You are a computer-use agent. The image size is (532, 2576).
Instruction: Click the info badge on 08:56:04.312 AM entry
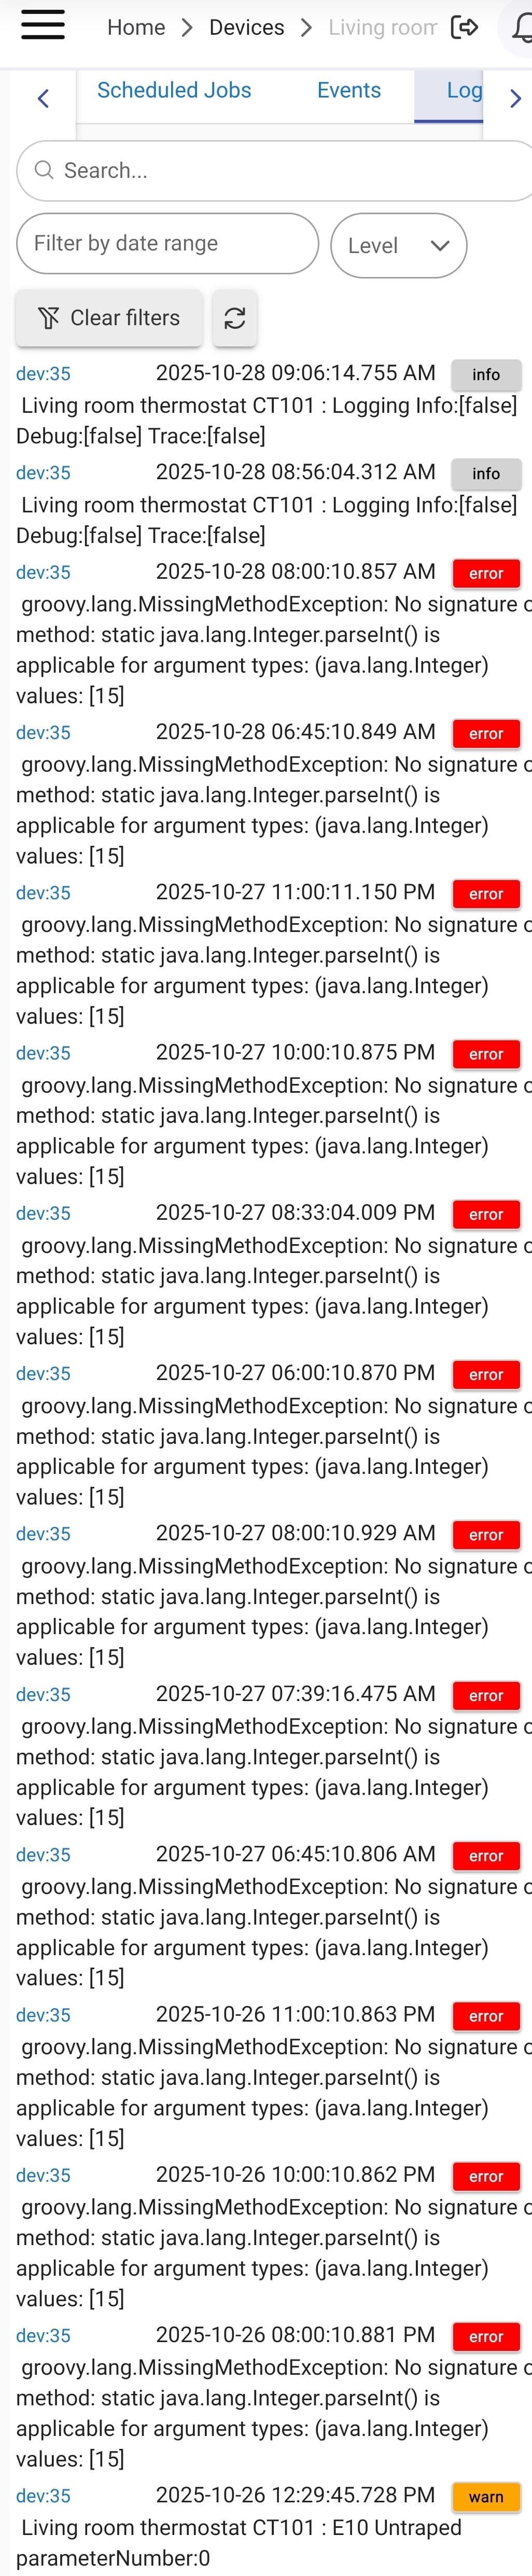click(486, 473)
